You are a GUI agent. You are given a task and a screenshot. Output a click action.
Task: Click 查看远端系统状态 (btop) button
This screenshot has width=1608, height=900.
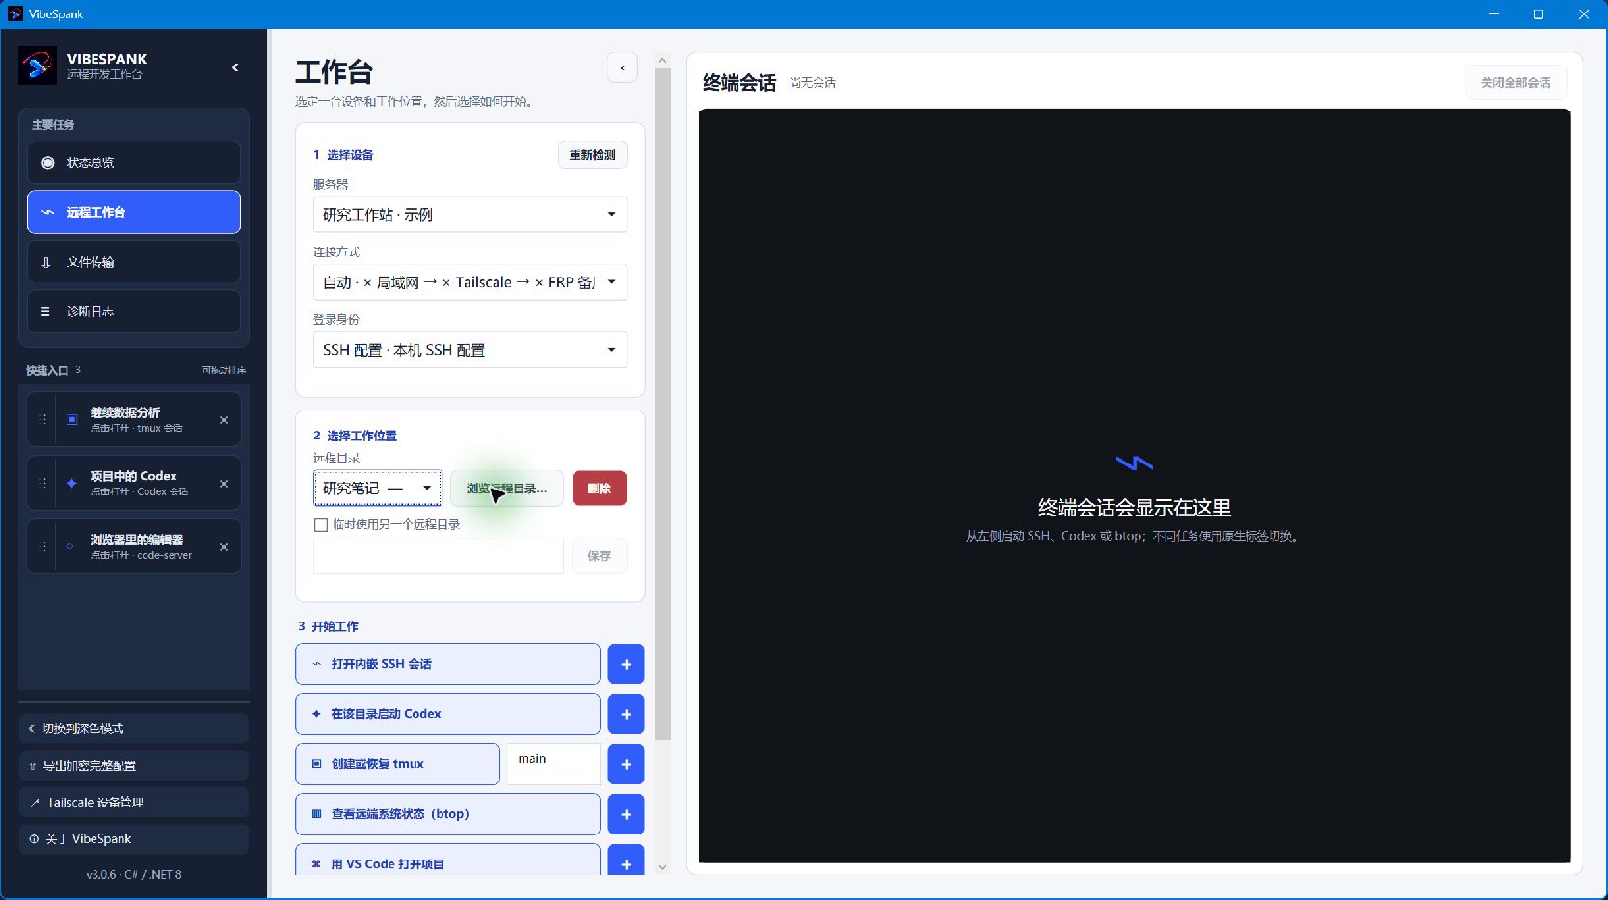[447, 814]
